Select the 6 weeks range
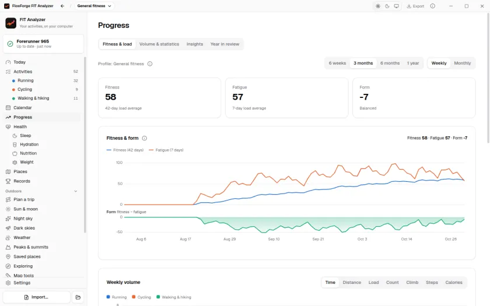This screenshot has height=306, width=490. (337, 63)
